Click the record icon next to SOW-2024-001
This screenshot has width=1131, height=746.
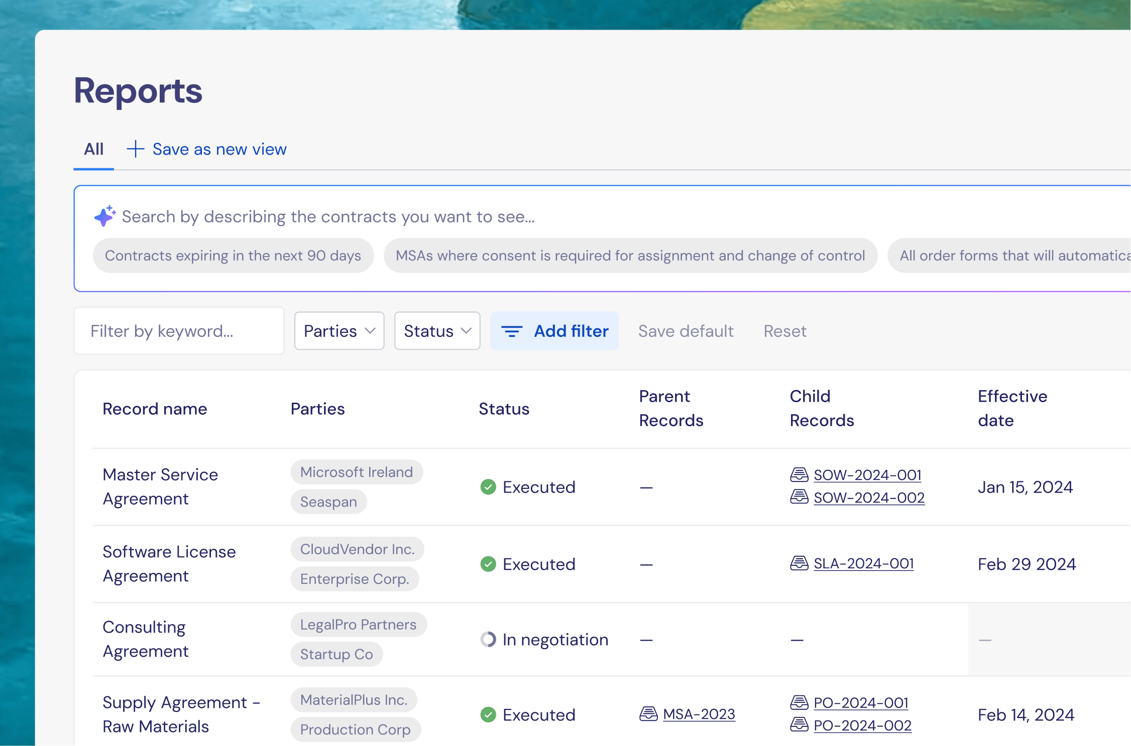(799, 474)
